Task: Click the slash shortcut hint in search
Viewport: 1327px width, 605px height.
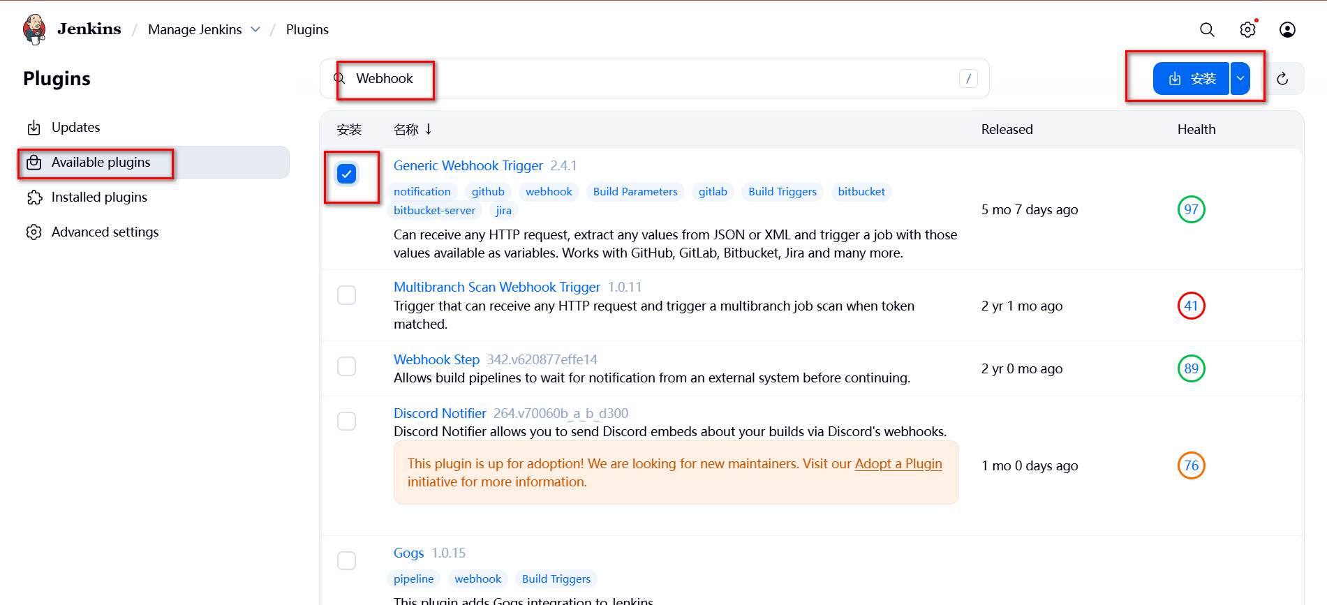Action: click(968, 79)
